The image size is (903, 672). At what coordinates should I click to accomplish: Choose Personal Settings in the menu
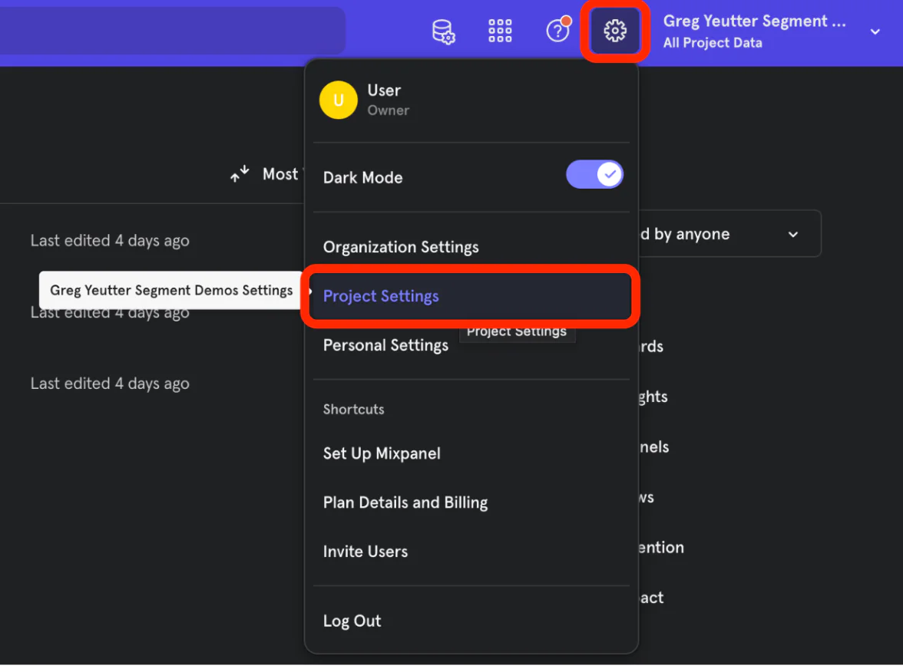[x=385, y=345]
